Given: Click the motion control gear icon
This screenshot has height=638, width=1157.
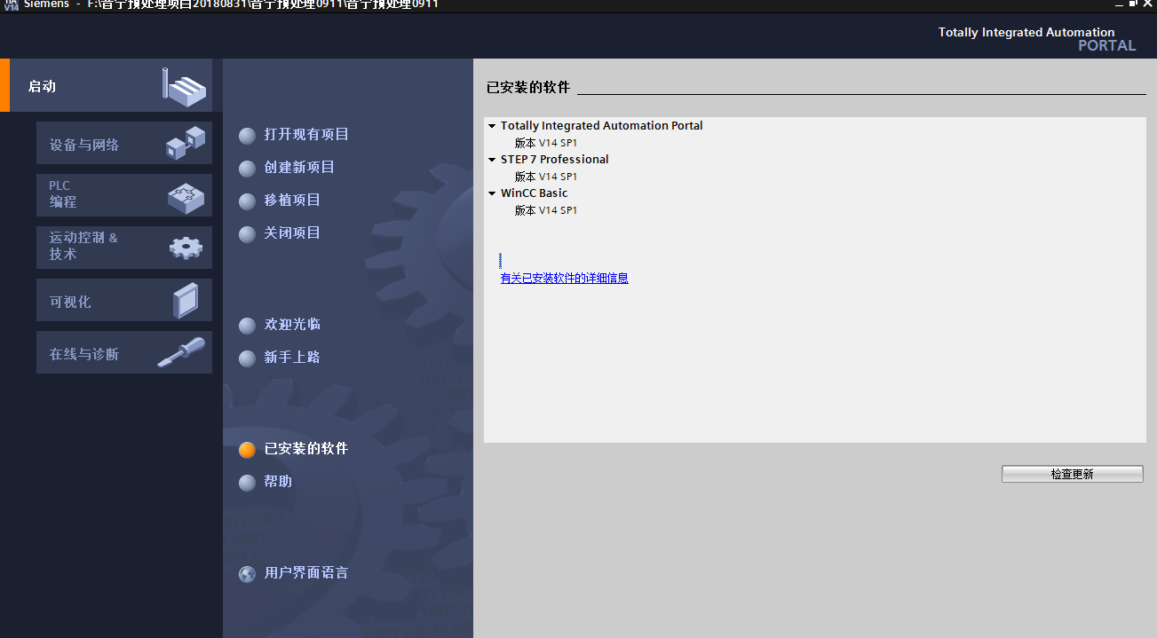Looking at the screenshot, I should coord(186,248).
